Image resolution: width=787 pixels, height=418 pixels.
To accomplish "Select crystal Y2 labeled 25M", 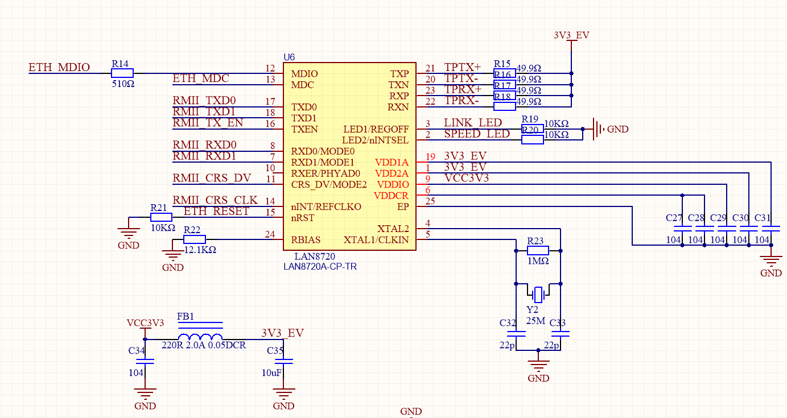I will (537, 293).
